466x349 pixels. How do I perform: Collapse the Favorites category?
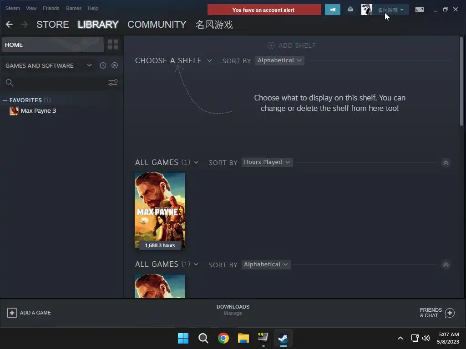coord(5,100)
